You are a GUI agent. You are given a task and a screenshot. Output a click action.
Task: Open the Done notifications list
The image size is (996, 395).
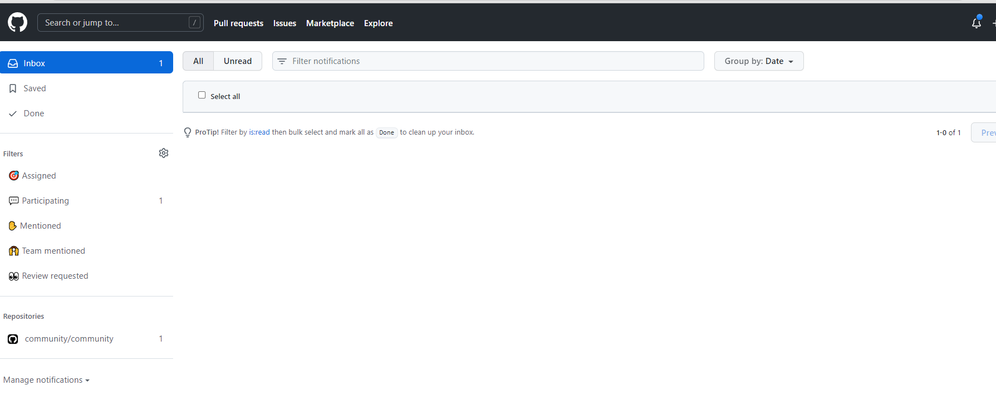(x=86, y=113)
